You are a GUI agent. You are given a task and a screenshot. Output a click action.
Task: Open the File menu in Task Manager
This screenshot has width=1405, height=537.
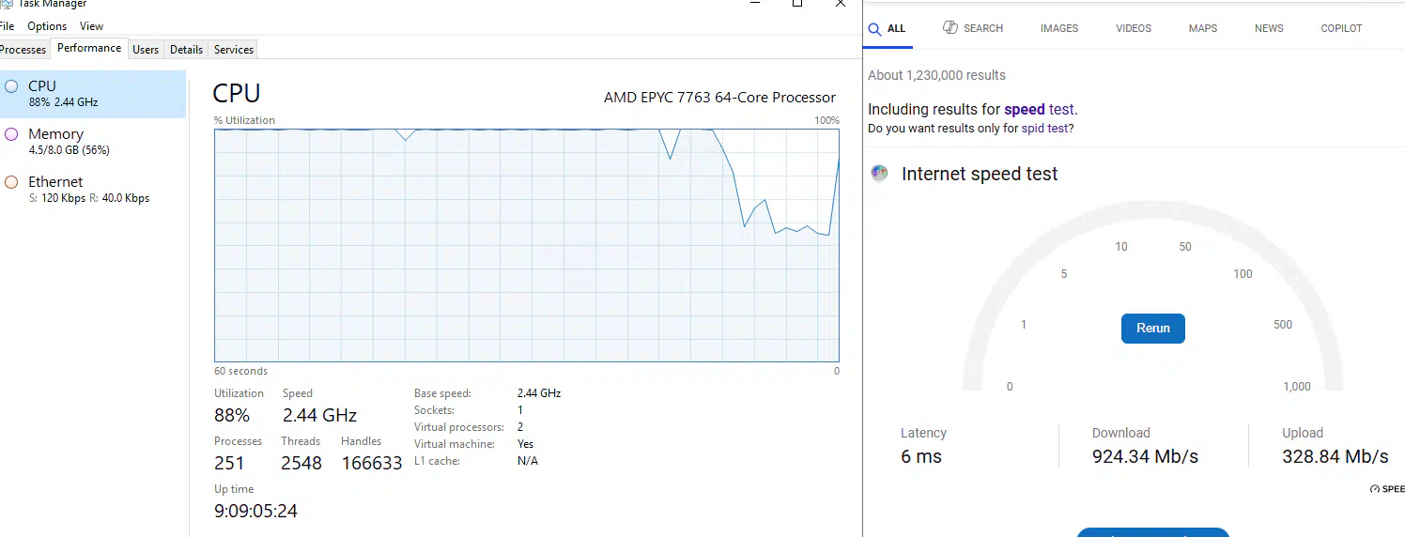pos(8,26)
